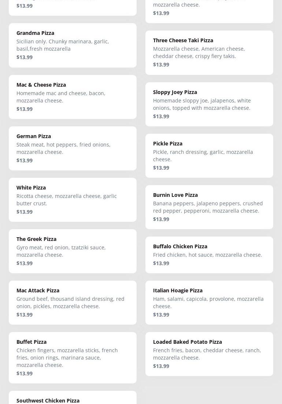Image resolution: width=282 pixels, height=404 pixels.
Task: Click the White Pizza menu card
Action: point(73,200)
